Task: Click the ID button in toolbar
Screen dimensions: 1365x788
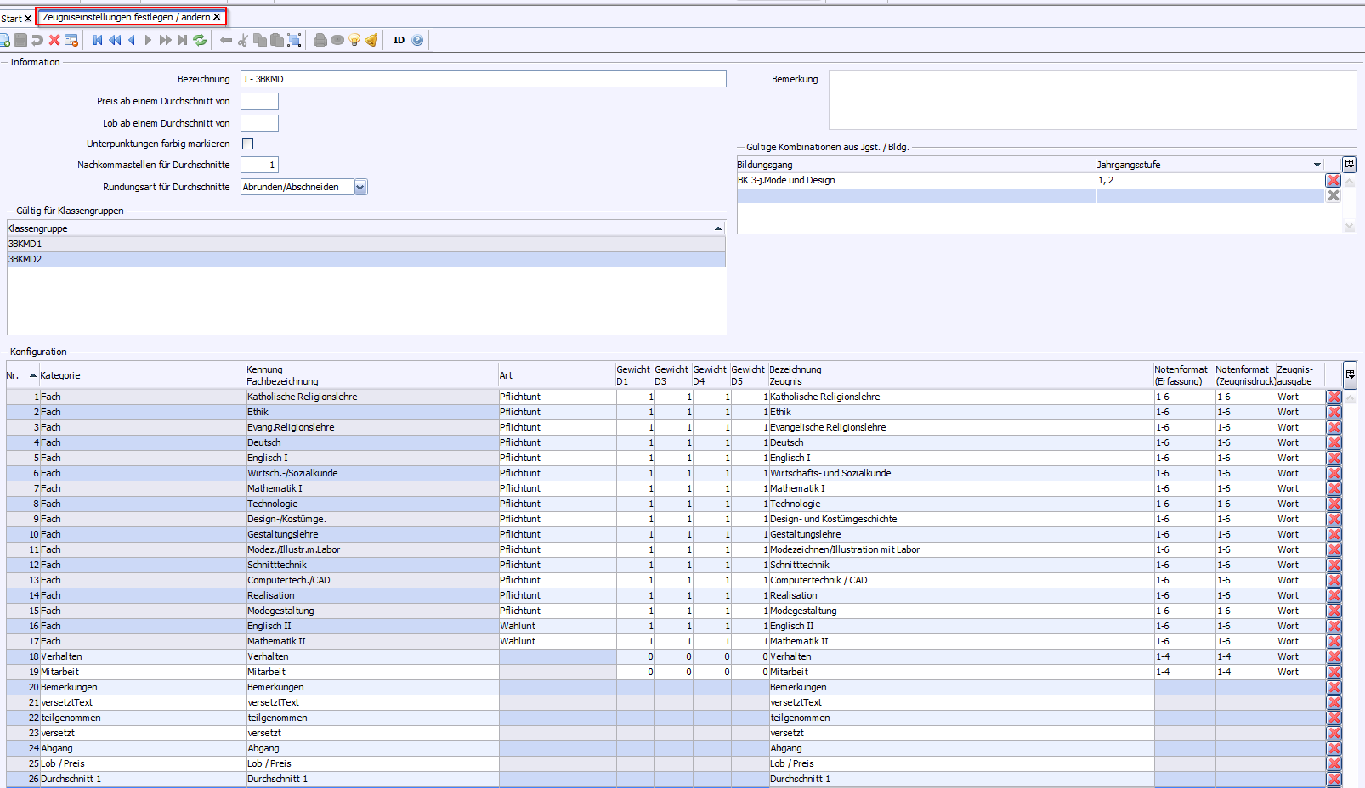Action: (399, 40)
